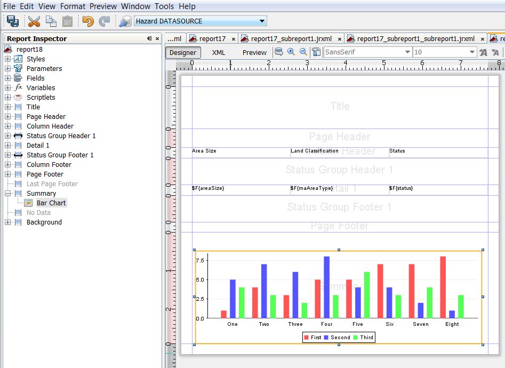
Task: Open the font size dropdown showing 10
Action: 471,52
